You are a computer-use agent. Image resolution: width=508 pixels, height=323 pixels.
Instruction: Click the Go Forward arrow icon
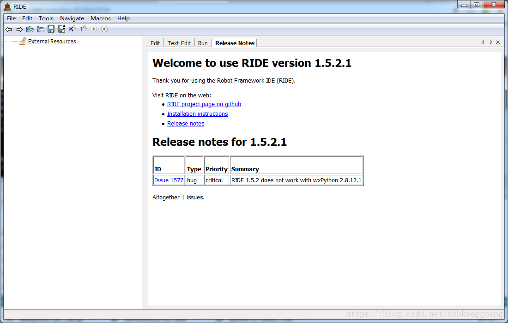tap(19, 30)
